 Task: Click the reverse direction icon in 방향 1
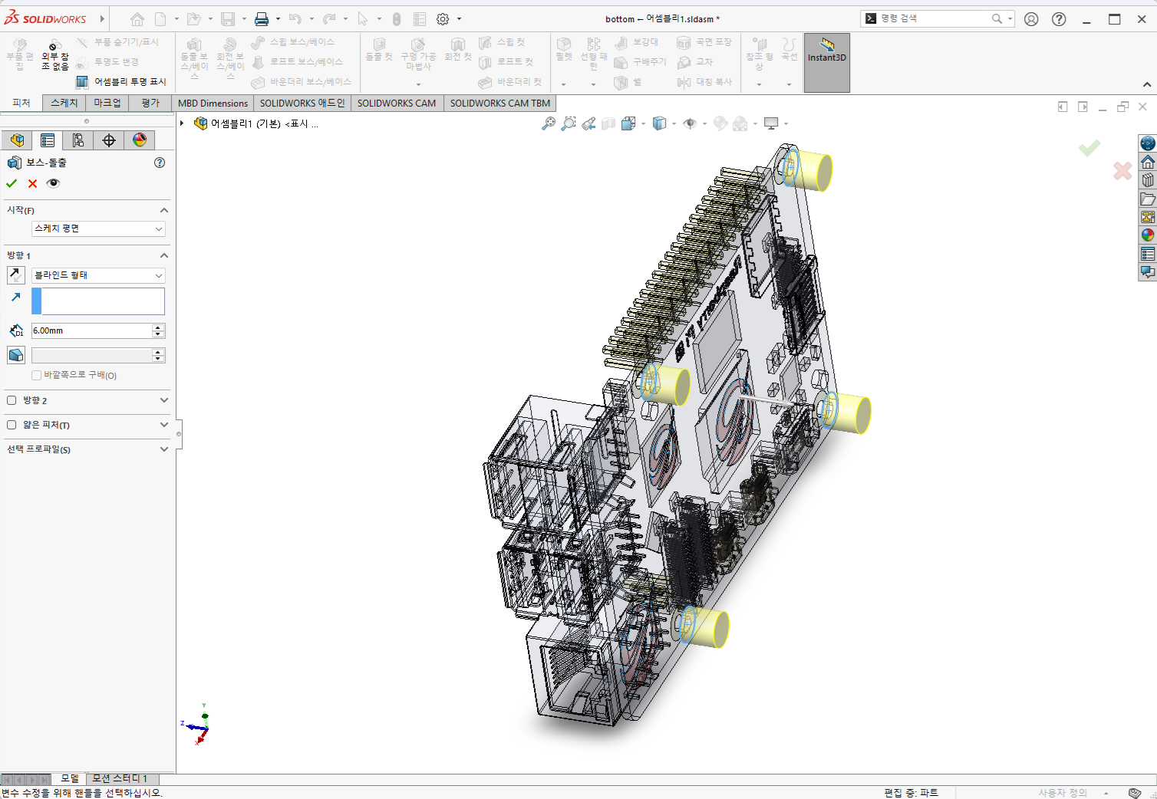tap(15, 275)
